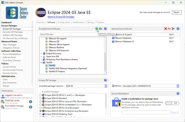185x122 pixels.
Task: Collapse the TestNG parent tree node
Action: point(41,63)
